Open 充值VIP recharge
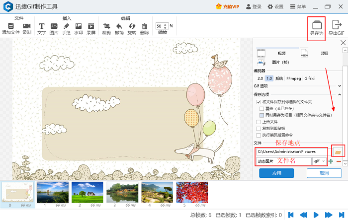This screenshot has width=348, height=220. [x=228, y=6]
